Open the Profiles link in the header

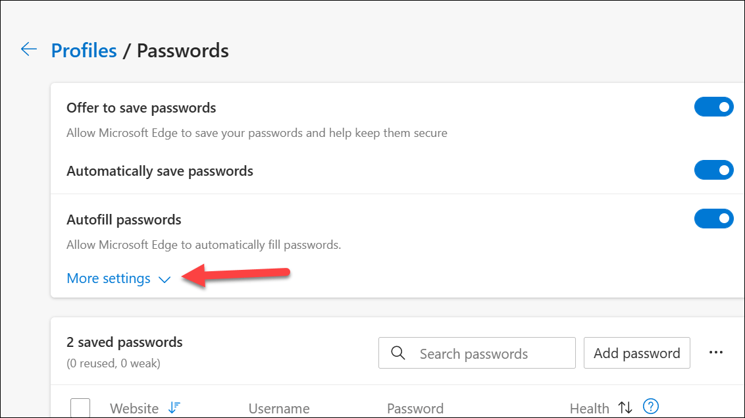[84, 50]
